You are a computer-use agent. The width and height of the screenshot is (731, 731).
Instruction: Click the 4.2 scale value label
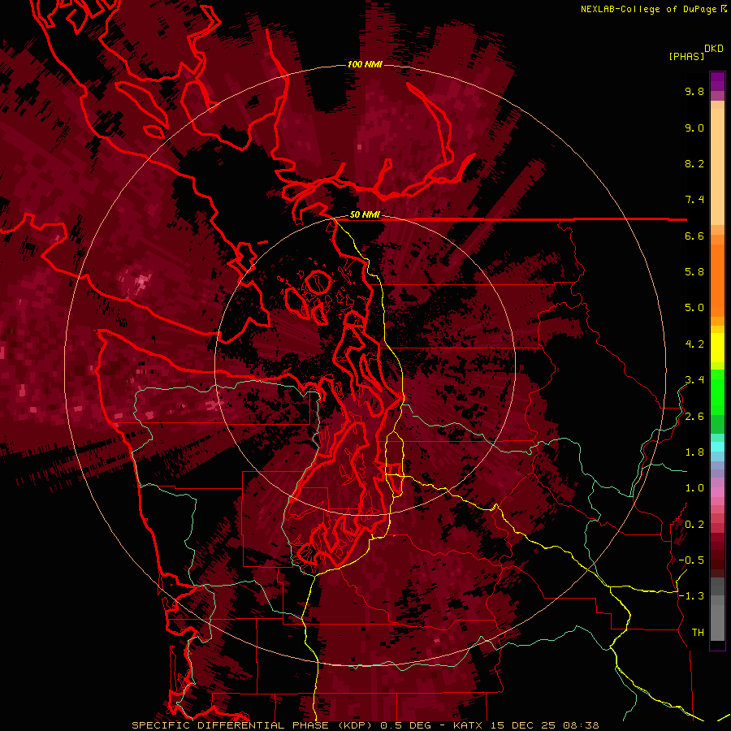pos(694,344)
